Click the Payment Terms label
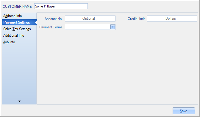 pyautogui.click(x=51, y=27)
